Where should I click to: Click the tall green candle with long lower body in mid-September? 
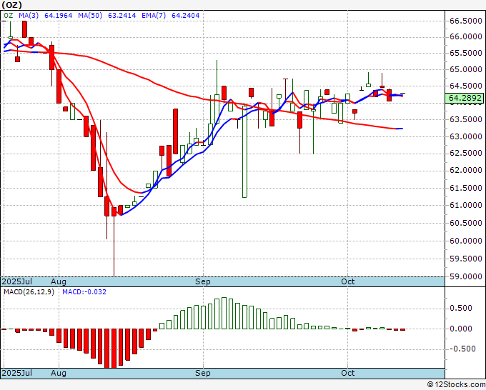[x=244, y=152]
